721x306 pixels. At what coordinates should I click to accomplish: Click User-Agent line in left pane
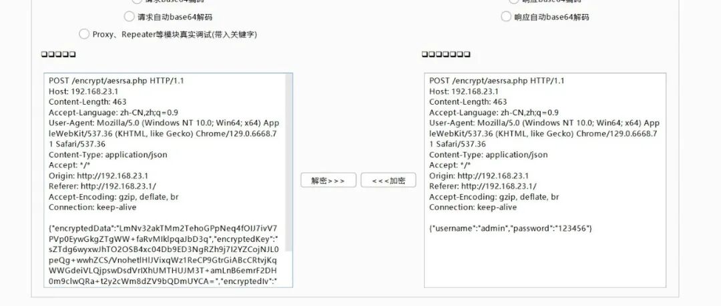click(164, 123)
